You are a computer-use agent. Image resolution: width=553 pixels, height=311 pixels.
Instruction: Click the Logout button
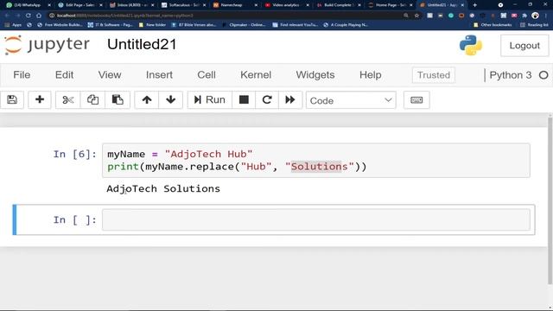524,46
